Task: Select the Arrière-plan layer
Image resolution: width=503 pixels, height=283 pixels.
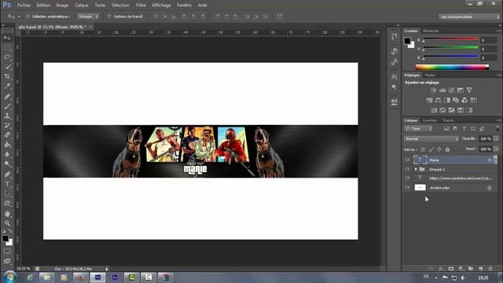Action: click(x=450, y=187)
